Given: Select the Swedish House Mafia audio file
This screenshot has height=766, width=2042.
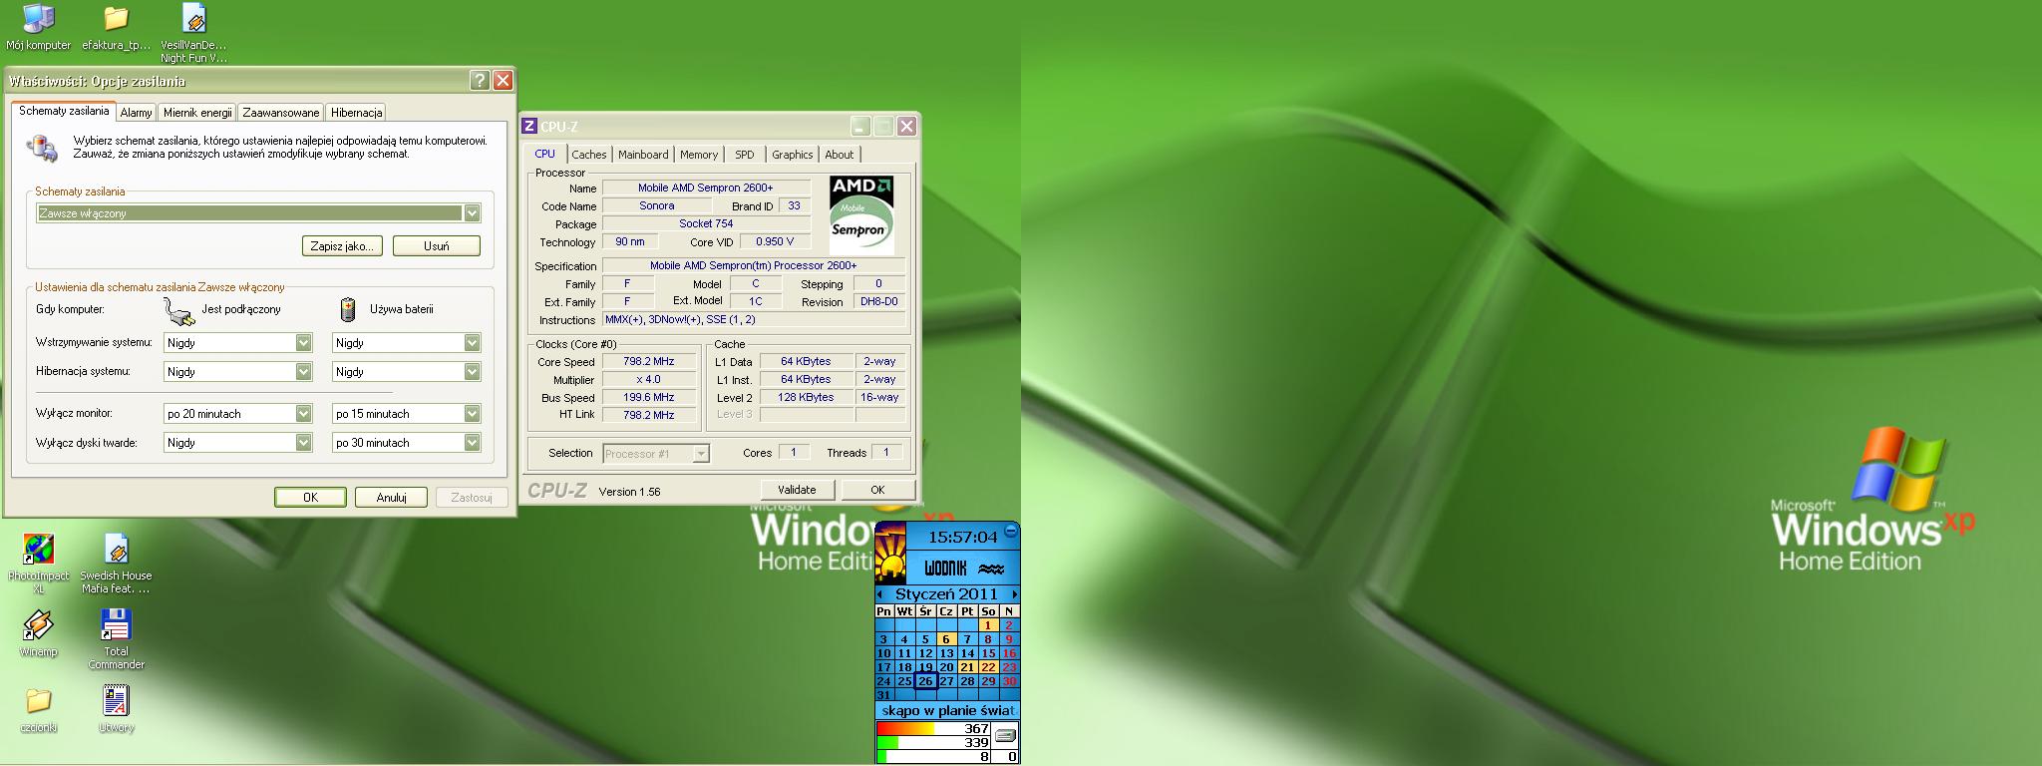Looking at the screenshot, I should point(116,564).
